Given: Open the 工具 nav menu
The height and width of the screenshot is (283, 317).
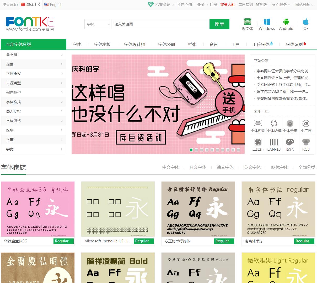Looking at the screenshot, I should [235, 45].
